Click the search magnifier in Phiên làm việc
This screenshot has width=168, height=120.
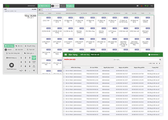(160, 60)
